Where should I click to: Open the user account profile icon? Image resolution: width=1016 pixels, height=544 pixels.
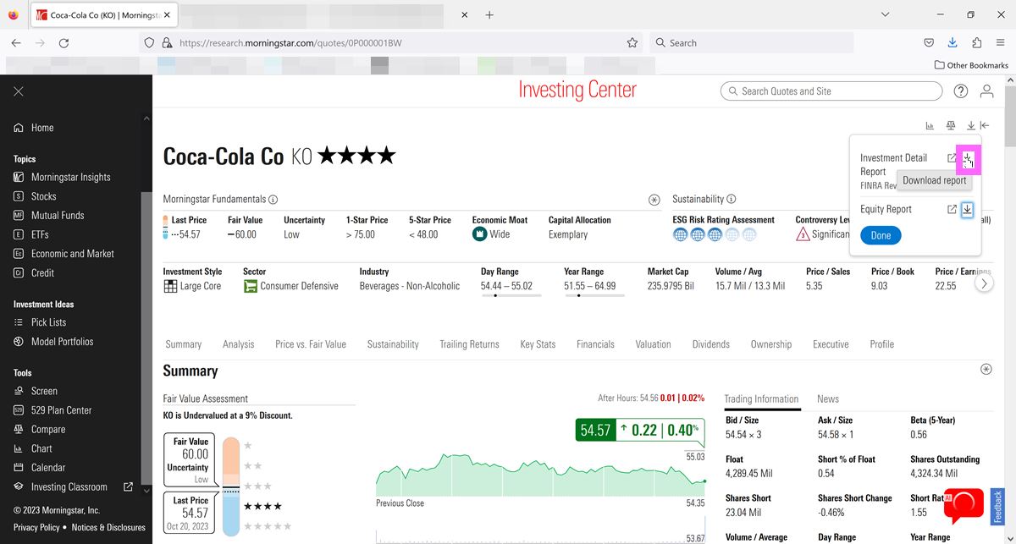click(x=986, y=91)
